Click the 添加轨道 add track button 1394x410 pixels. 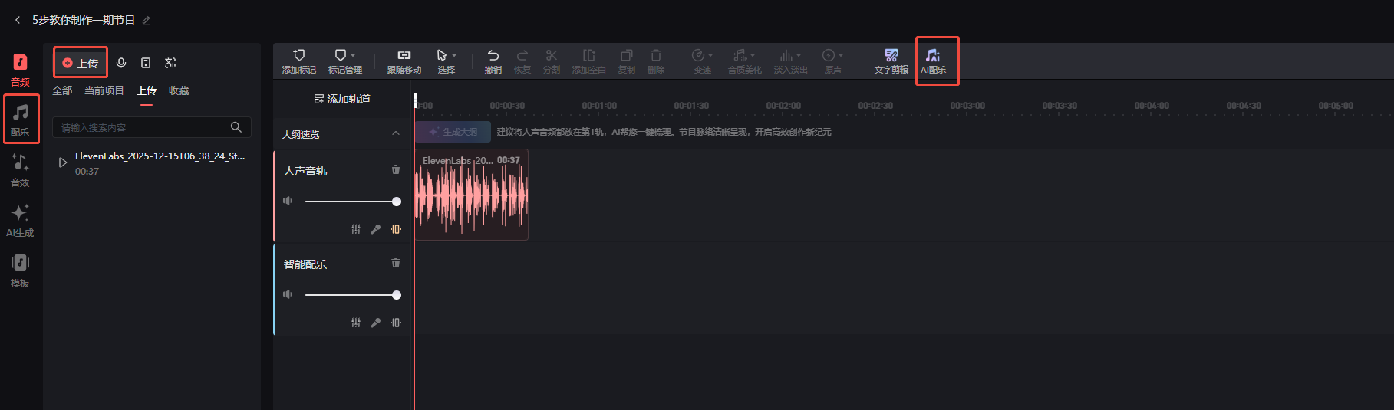click(x=342, y=99)
